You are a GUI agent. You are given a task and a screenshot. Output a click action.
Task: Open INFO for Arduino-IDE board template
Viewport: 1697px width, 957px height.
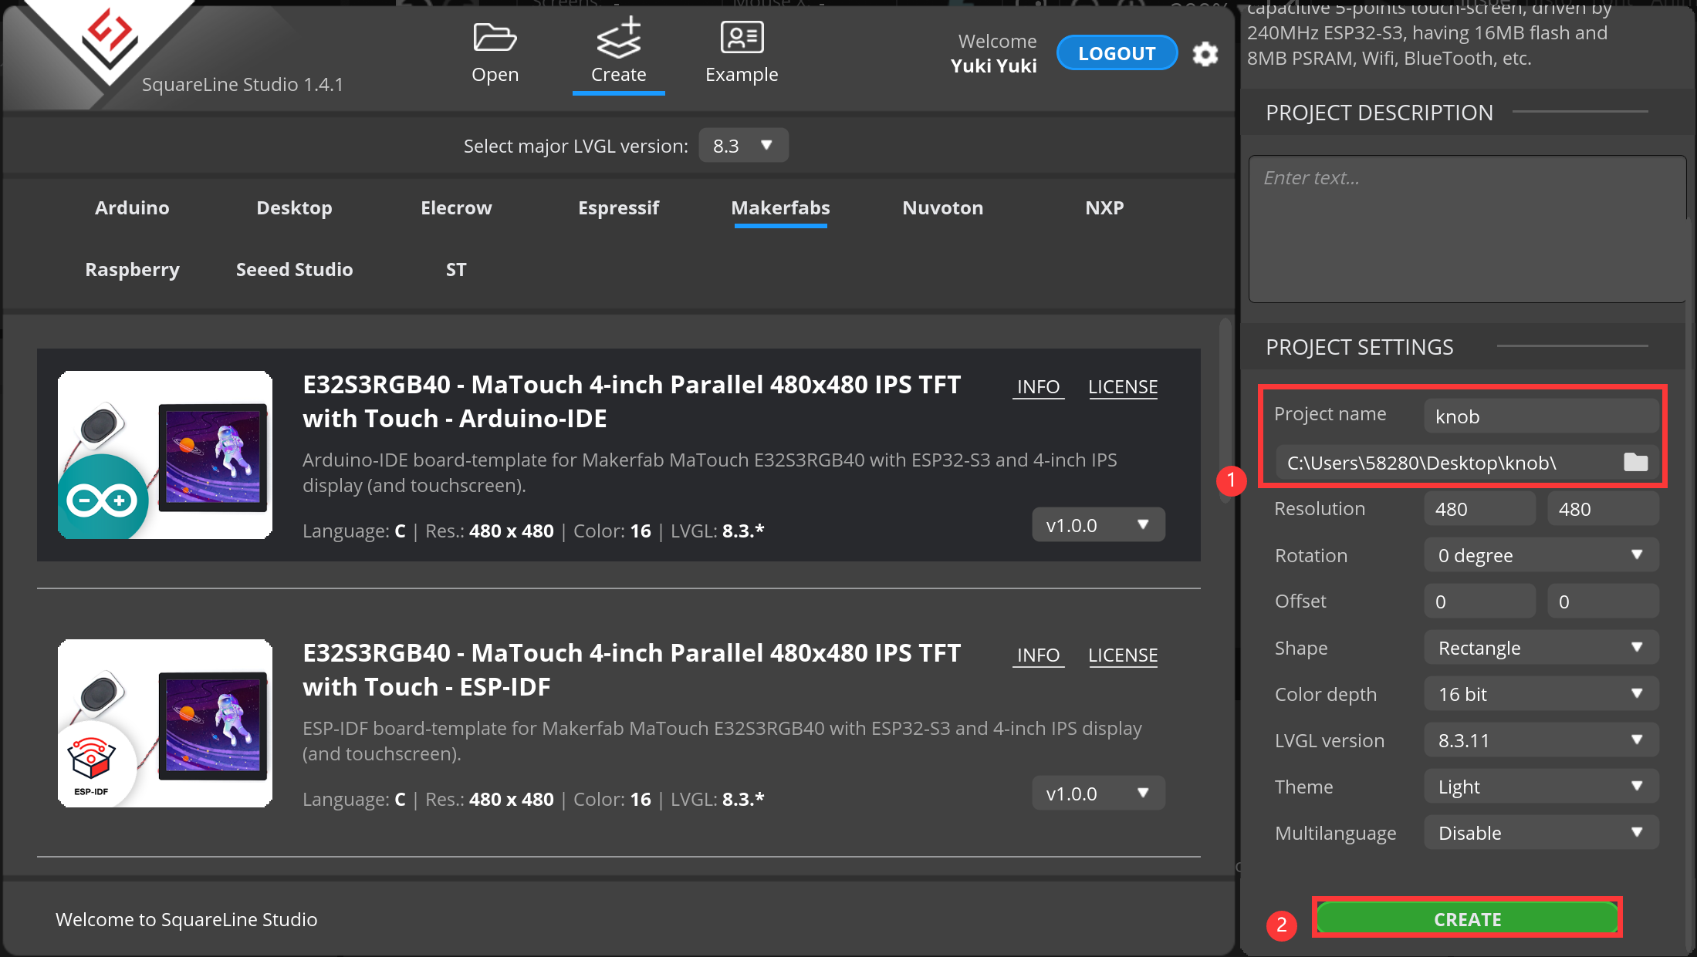[x=1038, y=386]
